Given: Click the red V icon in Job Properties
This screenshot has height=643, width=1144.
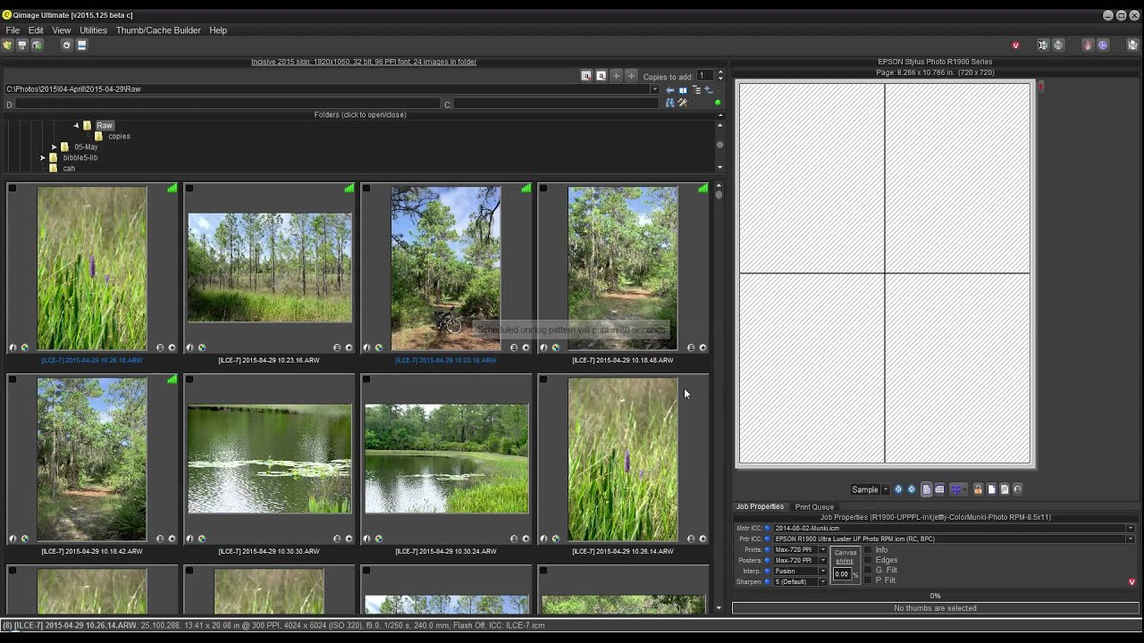Looking at the screenshot, I should click(x=1131, y=582).
